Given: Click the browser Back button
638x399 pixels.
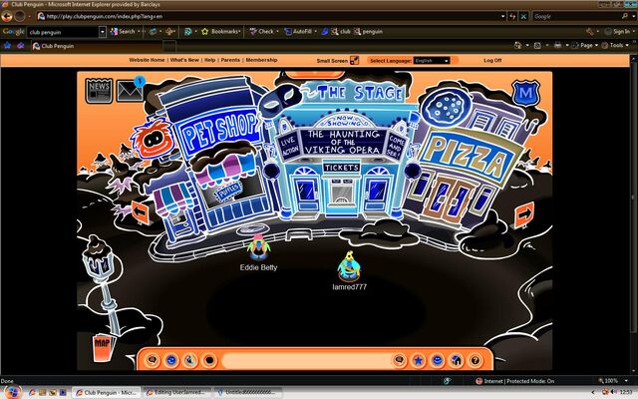Looking at the screenshot, I should [x=7, y=16].
